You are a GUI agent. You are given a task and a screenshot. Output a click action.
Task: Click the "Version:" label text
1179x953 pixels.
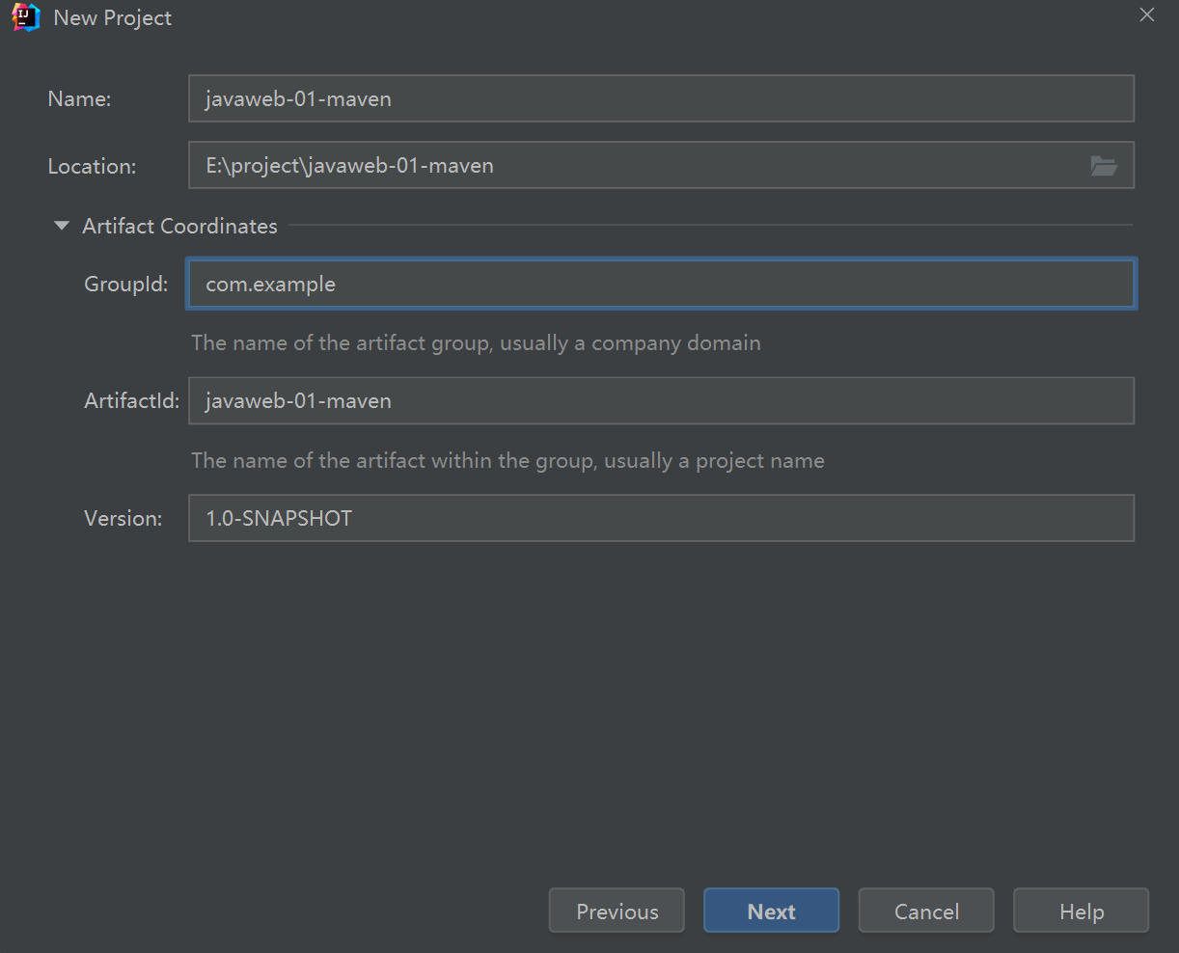click(123, 518)
